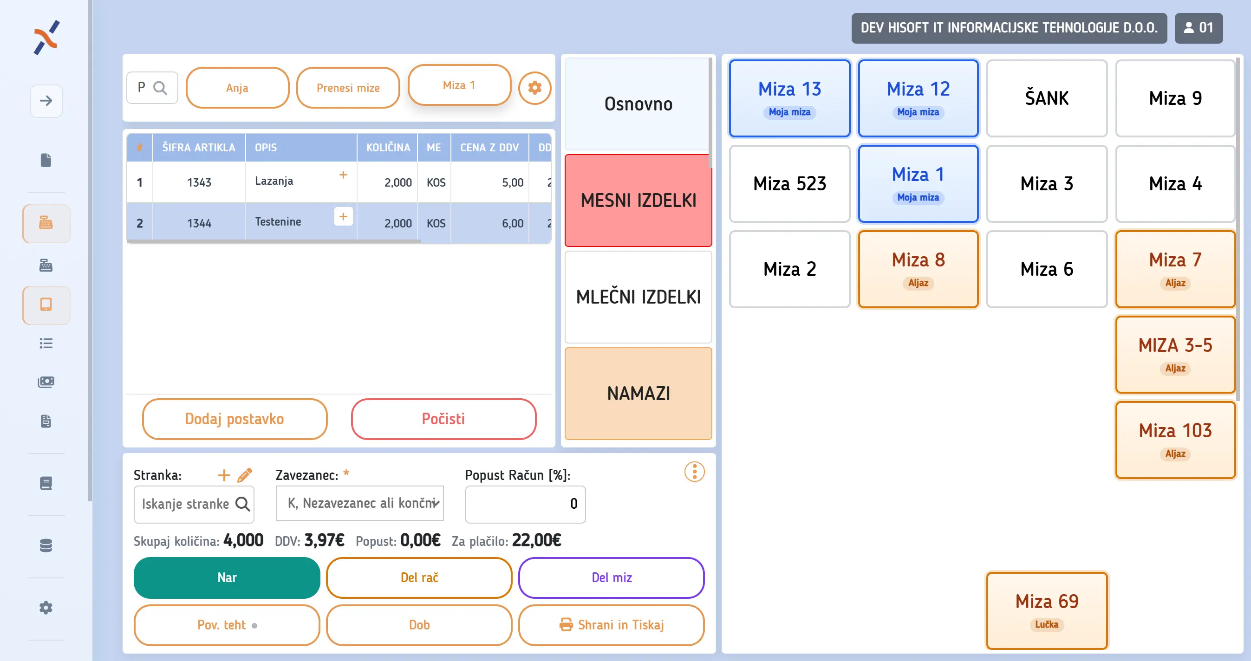Select table Miza 9
1251x661 pixels.
pyautogui.click(x=1175, y=98)
